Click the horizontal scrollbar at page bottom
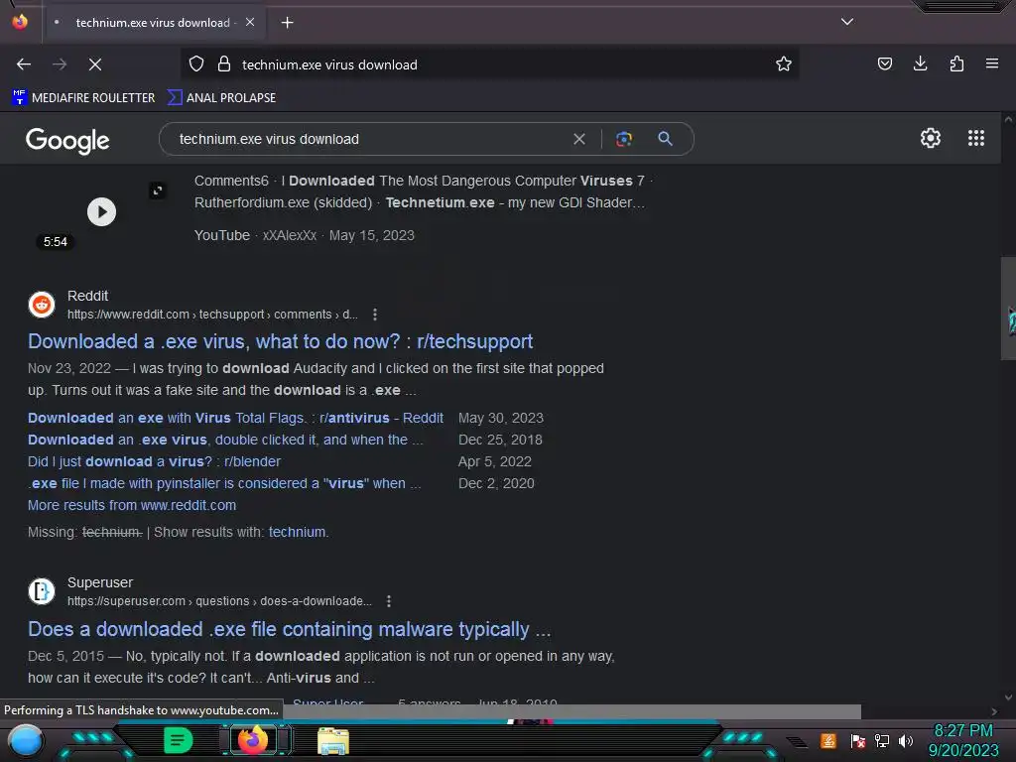 pyautogui.click(x=572, y=711)
